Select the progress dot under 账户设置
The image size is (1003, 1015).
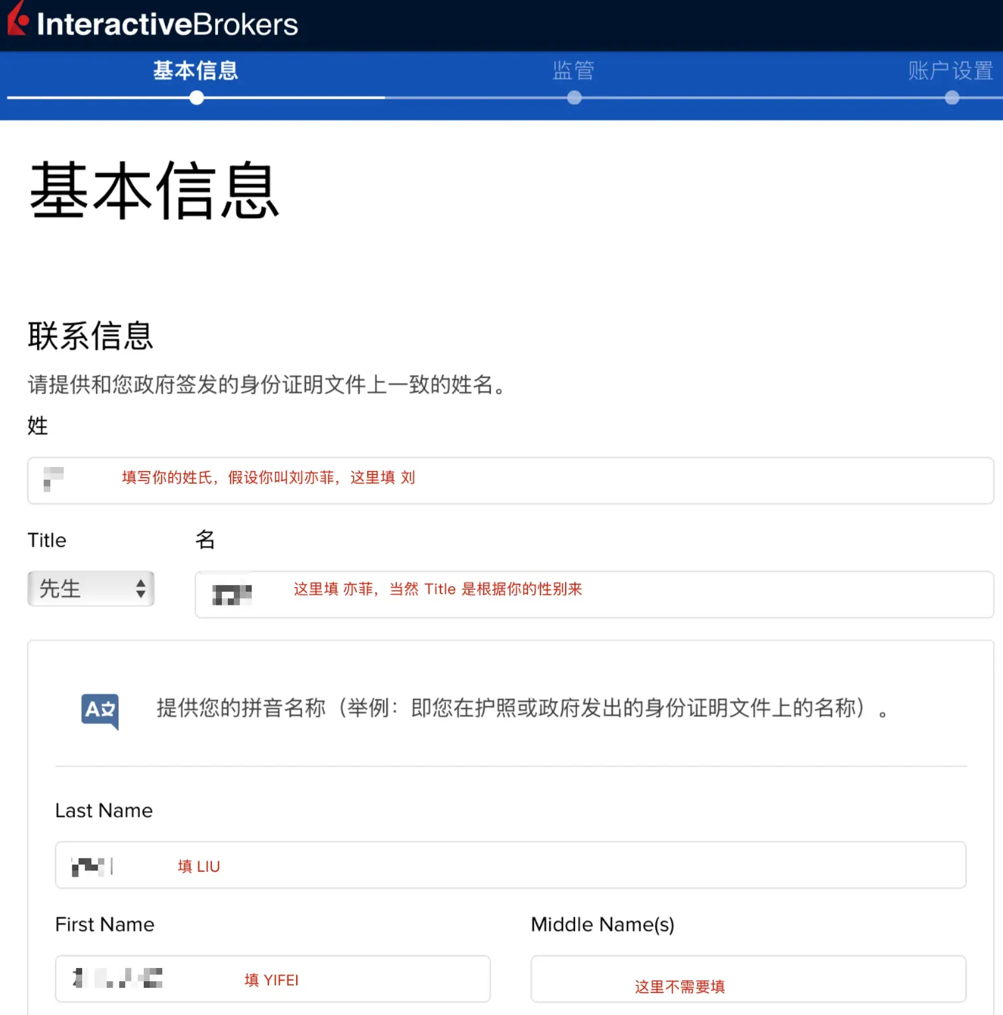pyautogui.click(x=952, y=98)
